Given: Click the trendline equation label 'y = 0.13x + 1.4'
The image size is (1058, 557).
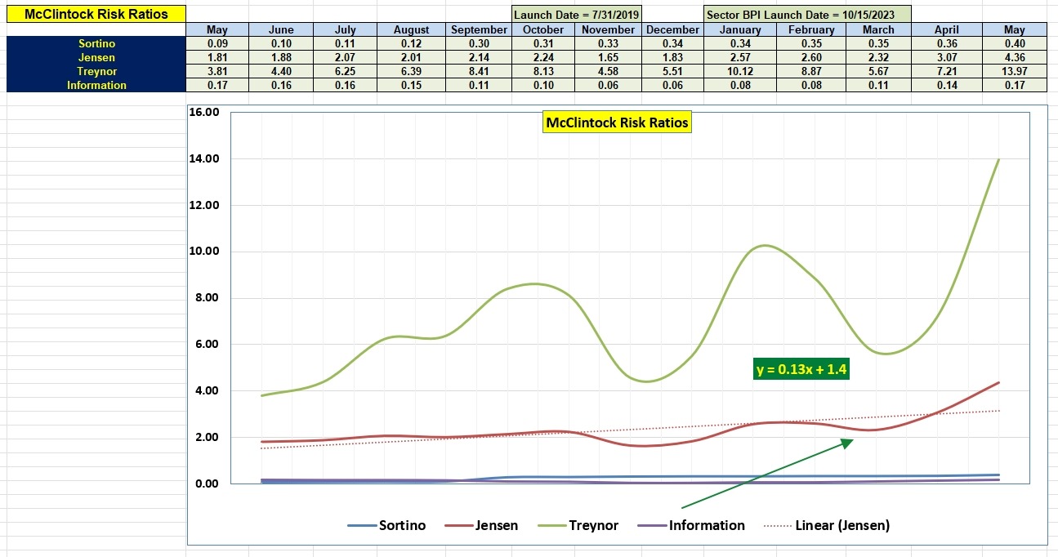Looking at the screenshot, I should click(x=801, y=369).
